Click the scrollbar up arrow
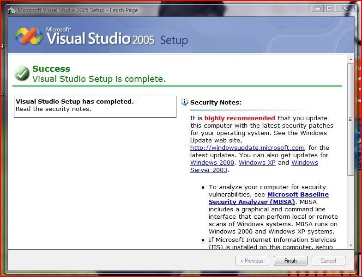The image size is (362, 277). [351, 59]
